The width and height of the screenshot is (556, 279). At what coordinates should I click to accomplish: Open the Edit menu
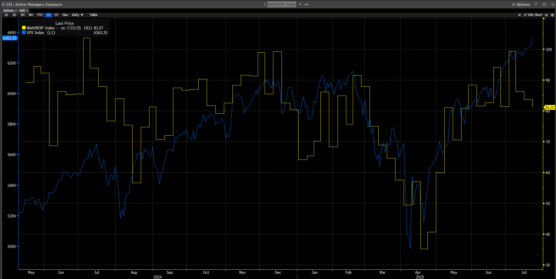coord(23,10)
